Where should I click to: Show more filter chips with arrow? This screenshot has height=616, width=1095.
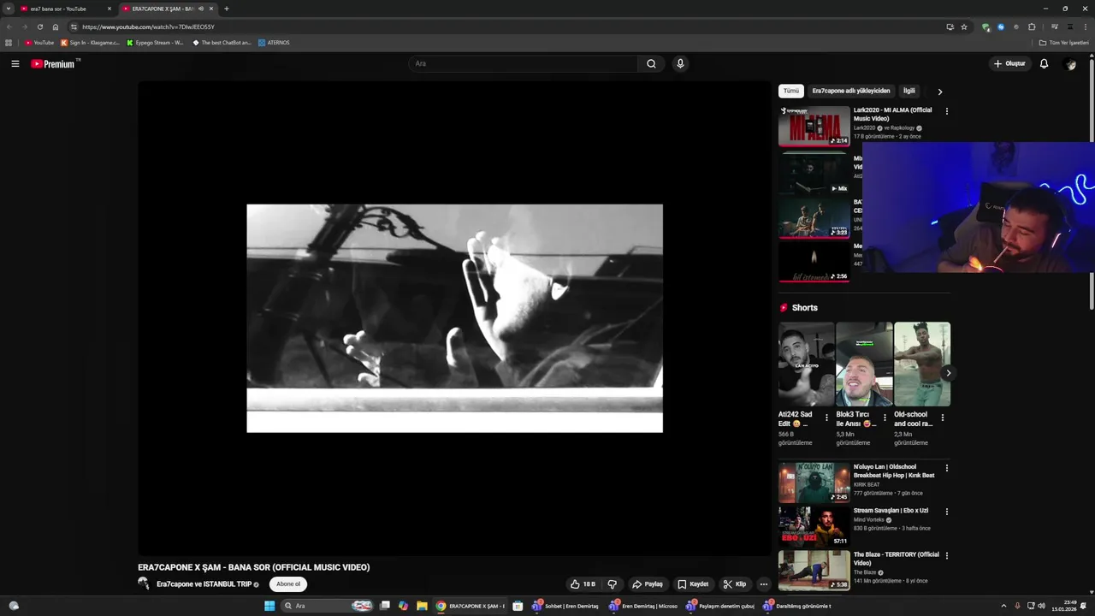point(939,92)
